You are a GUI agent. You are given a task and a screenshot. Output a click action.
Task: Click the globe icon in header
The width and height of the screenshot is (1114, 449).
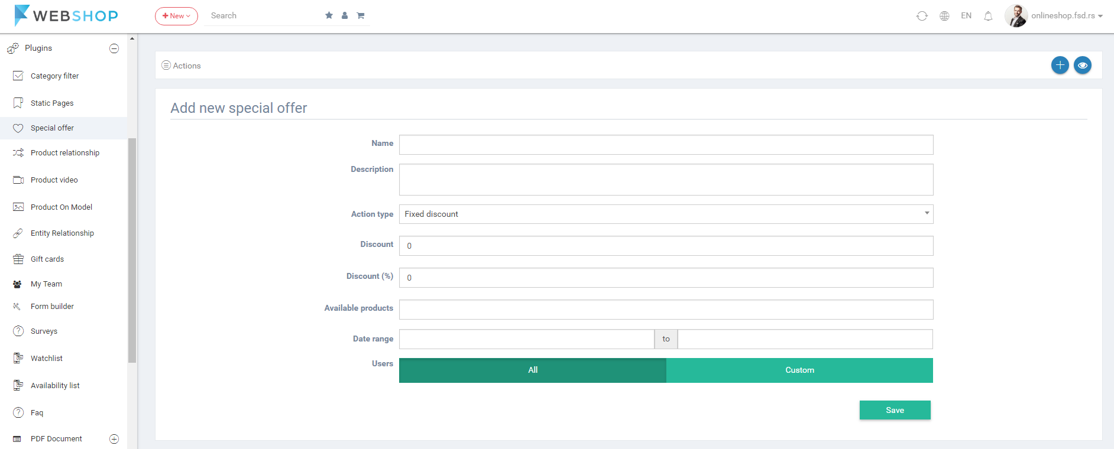(944, 16)
